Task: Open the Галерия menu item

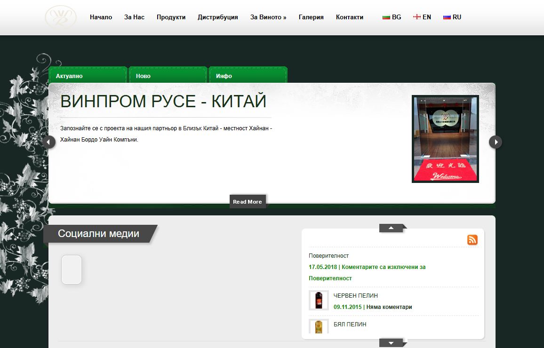Action: pos(311,17)
